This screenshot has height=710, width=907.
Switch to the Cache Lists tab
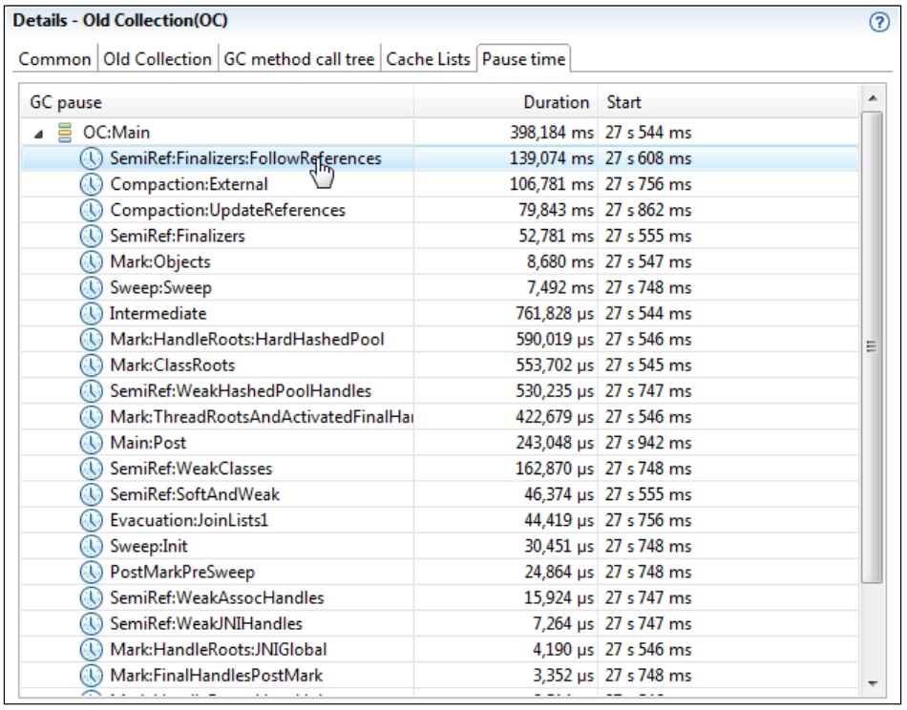pyautogui.click(x=428, y=59)
